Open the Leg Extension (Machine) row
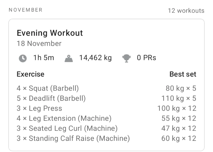 [106, 118]
